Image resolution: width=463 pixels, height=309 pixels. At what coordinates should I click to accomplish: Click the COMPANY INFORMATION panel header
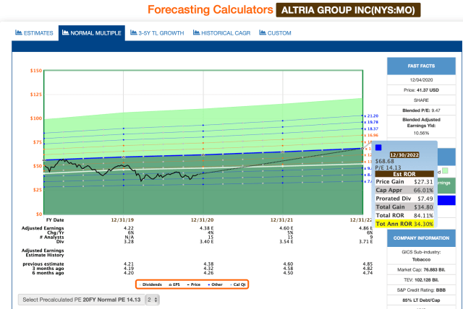pyautogui.click(x=421, y=238)
